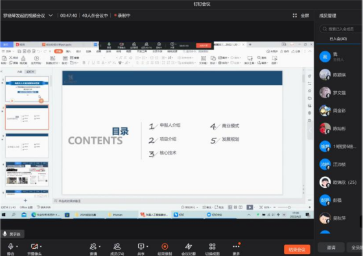The height and width of the screenshot is (256, 363).
Task: Click the orange 结束会议 button
Action: [297, 250]
